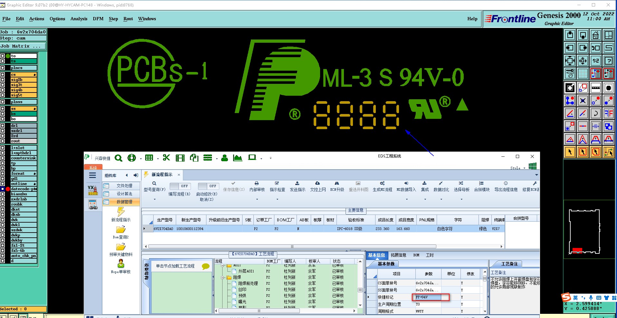The height and width of the screenshot is (318, 617).
Task: Click the Pan Left icon in Genesis toolbar
Action: coord(570,48)
